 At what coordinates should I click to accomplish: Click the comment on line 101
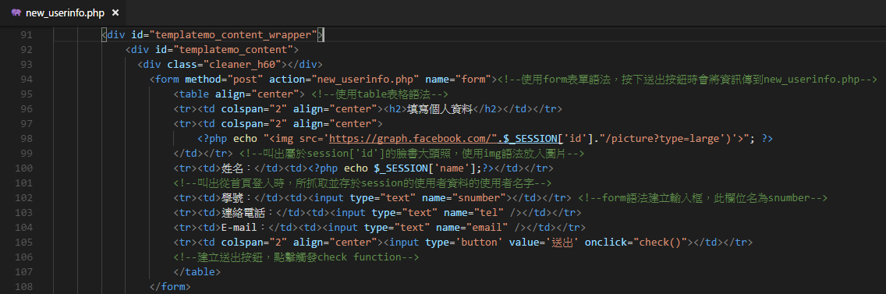coord(363,182)
